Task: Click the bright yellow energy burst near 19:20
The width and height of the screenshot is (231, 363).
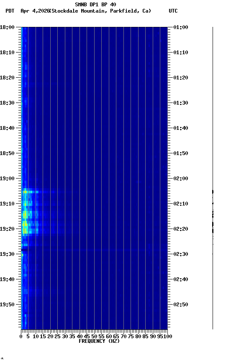Action: (x=25, y=228)
